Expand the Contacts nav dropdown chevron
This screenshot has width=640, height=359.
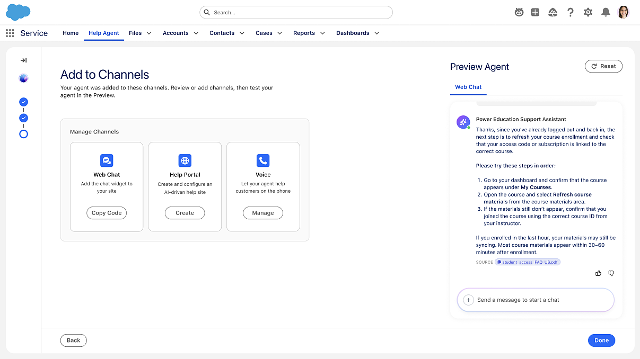(x=242, y=33)
